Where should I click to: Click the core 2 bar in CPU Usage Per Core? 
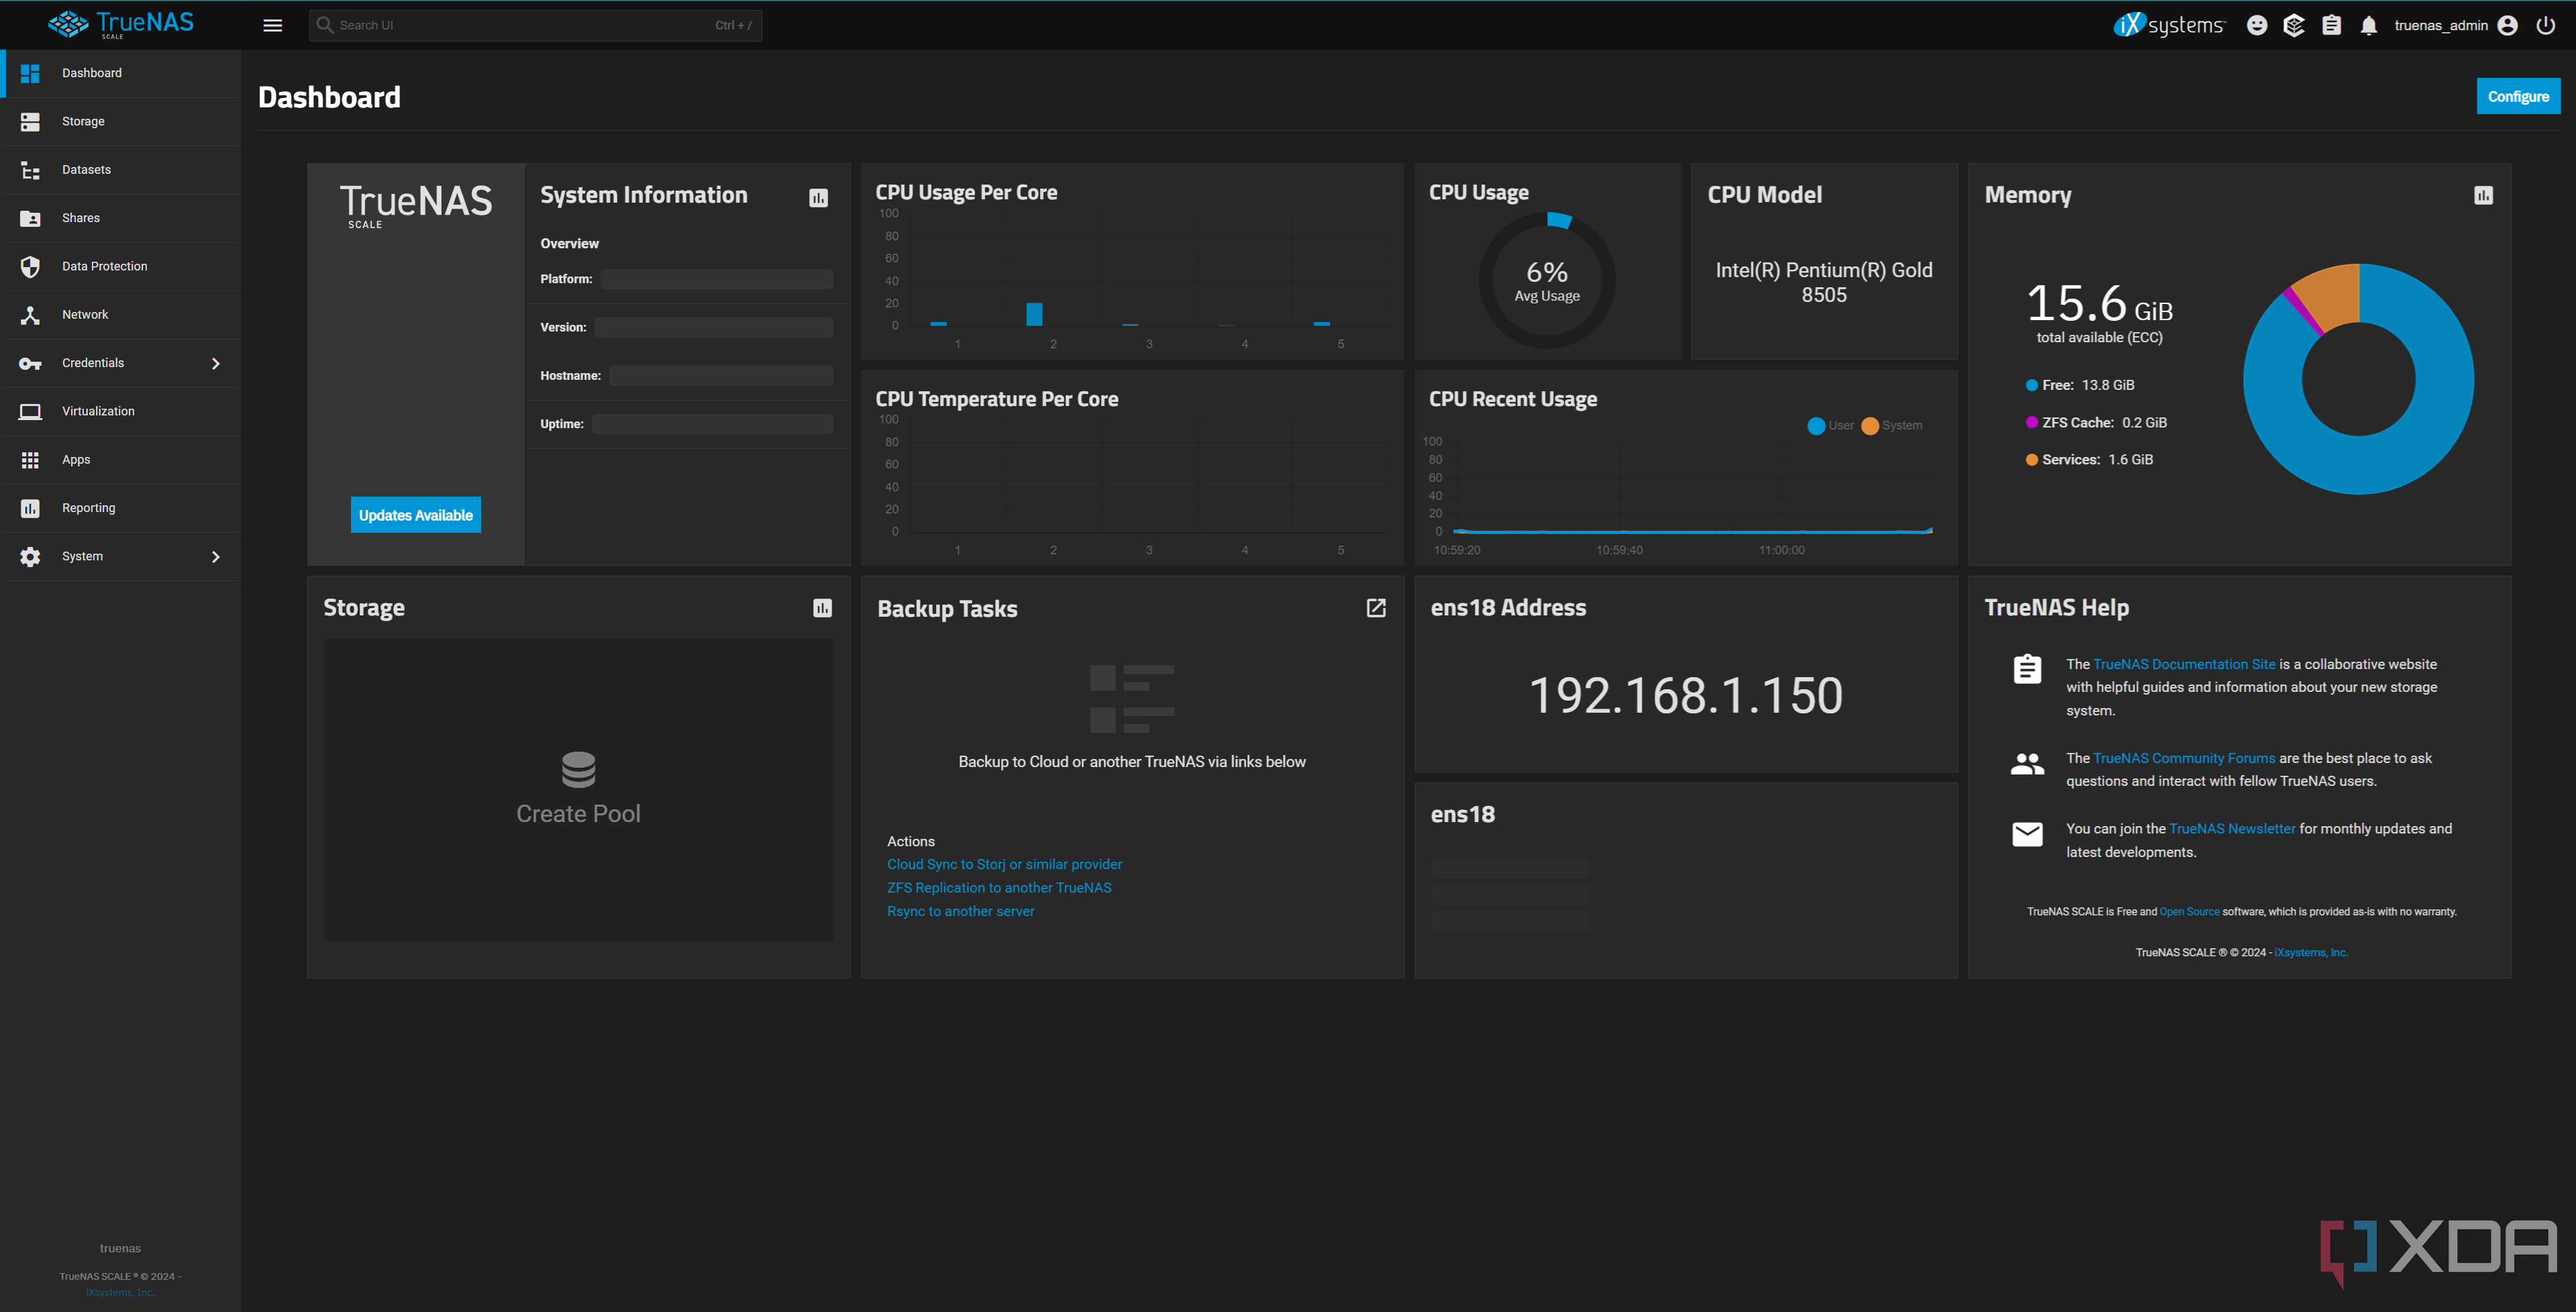1034,314
